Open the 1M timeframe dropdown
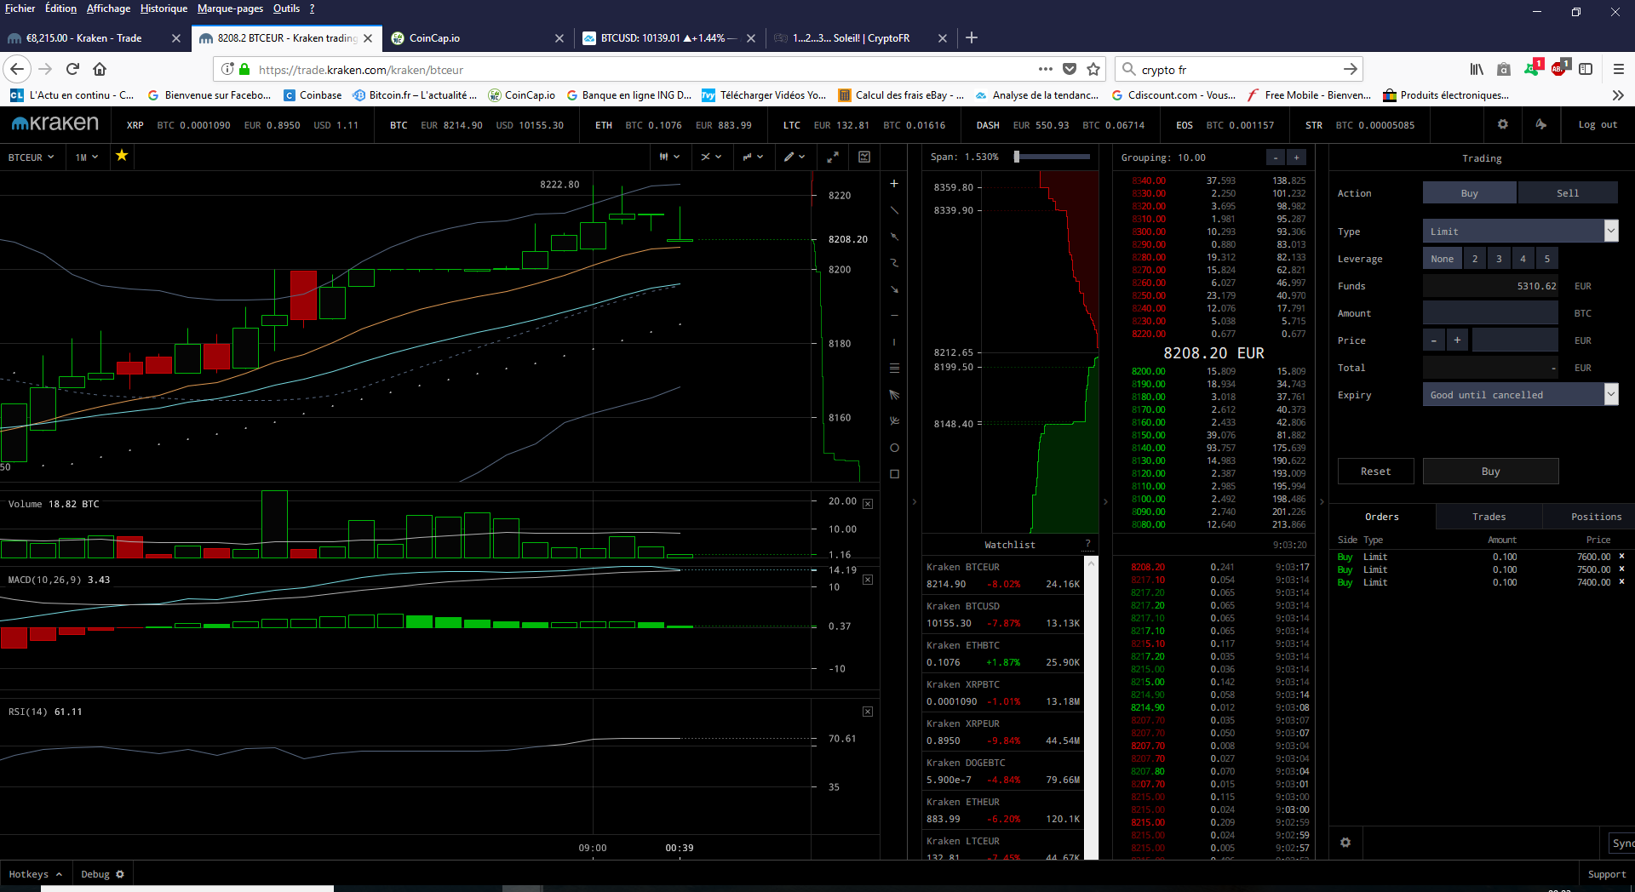The height and width of the screenshot is (892, 1635). click(87, 157)
